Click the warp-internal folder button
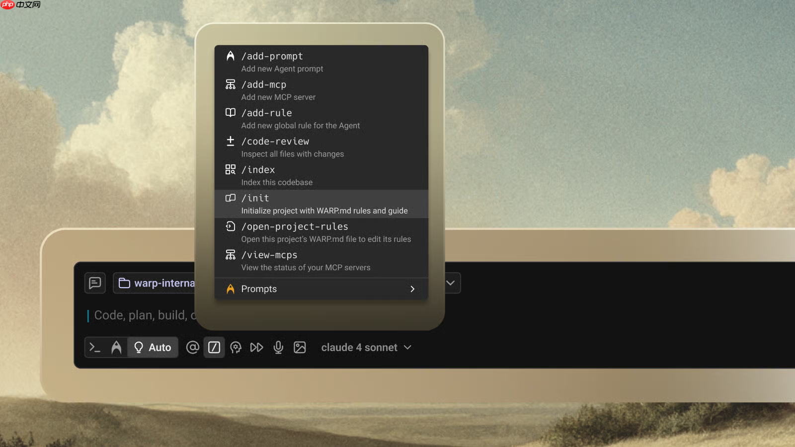The image size is (795, 447). (x=155, y=283)
